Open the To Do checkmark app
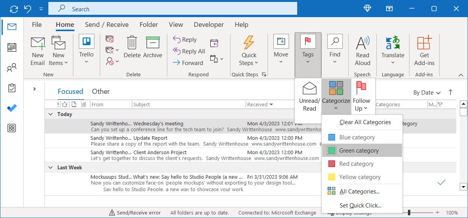The width and height of the screenshot is (468, 218). click(12, 108)
